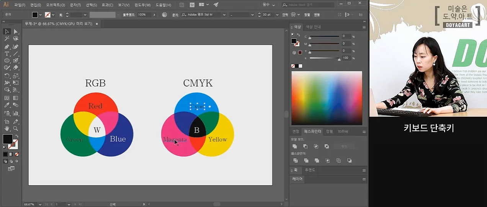Select the Pen tool

coord(7,47)
